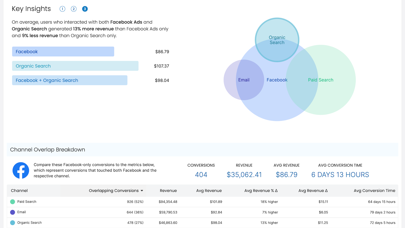Click the 13% higher cell
Screen dimensions: 405x228
[x=269, y=223]
